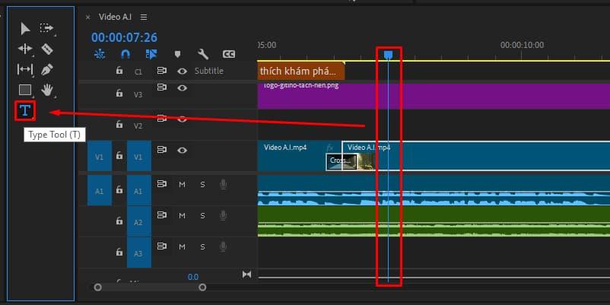Mute the A1 audio track

coord(182,184)
